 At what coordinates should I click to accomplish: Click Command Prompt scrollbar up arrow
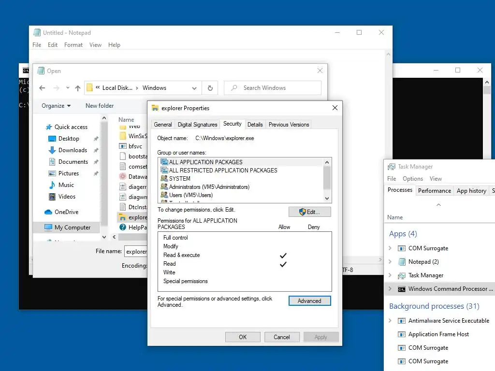[x=487, y=82]
